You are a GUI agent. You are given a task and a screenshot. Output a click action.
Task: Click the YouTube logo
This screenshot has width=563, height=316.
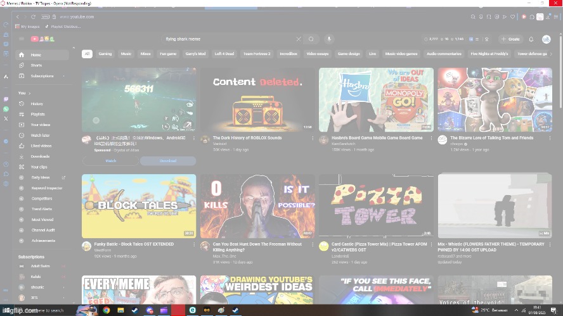(42, 39)
